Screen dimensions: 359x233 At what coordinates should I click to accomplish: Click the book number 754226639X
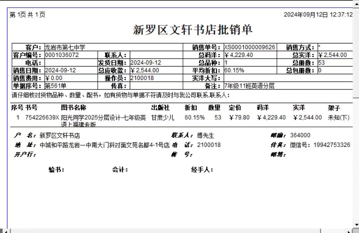[42, 117]
